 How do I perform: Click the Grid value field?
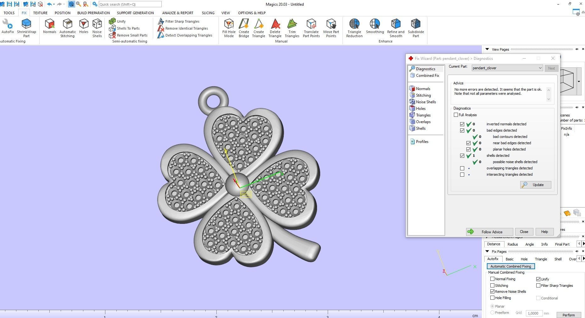534,313
